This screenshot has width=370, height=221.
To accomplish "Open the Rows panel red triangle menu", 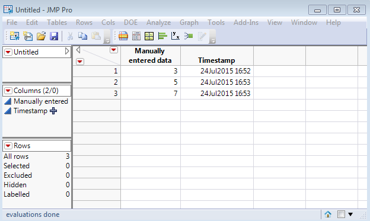I will (8, 146).
